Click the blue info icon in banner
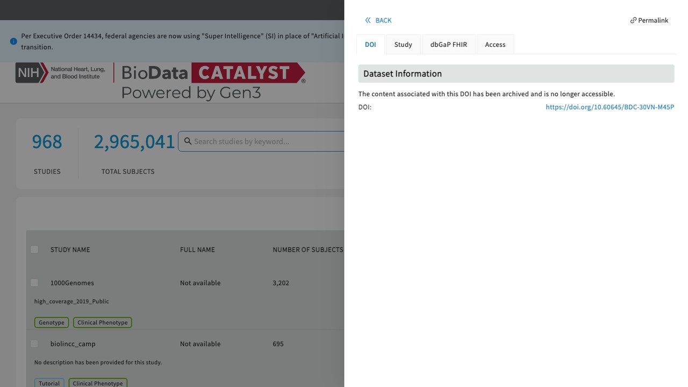The image size is (688, 387). point(13,41)
